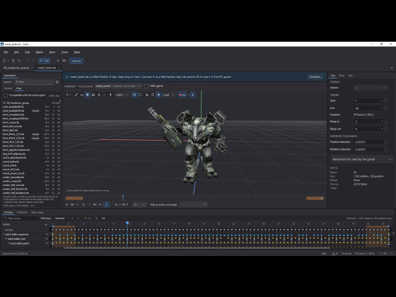This screenshot has width=396, height=297.
Task: Click the last icon in the viewport toolbar
Action: 192,95
